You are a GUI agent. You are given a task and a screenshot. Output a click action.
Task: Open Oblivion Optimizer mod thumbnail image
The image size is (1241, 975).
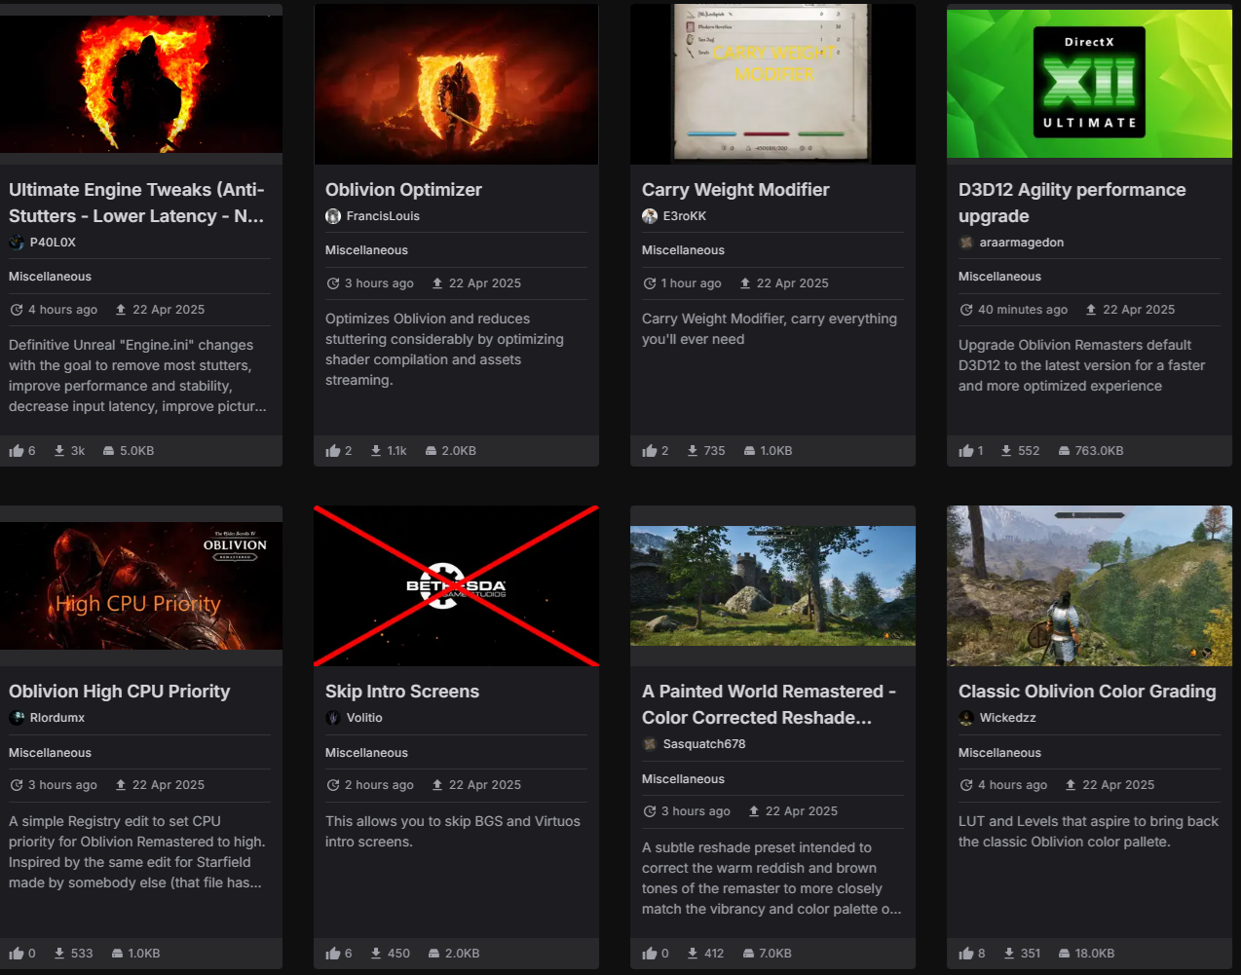[x=456, y=84]
